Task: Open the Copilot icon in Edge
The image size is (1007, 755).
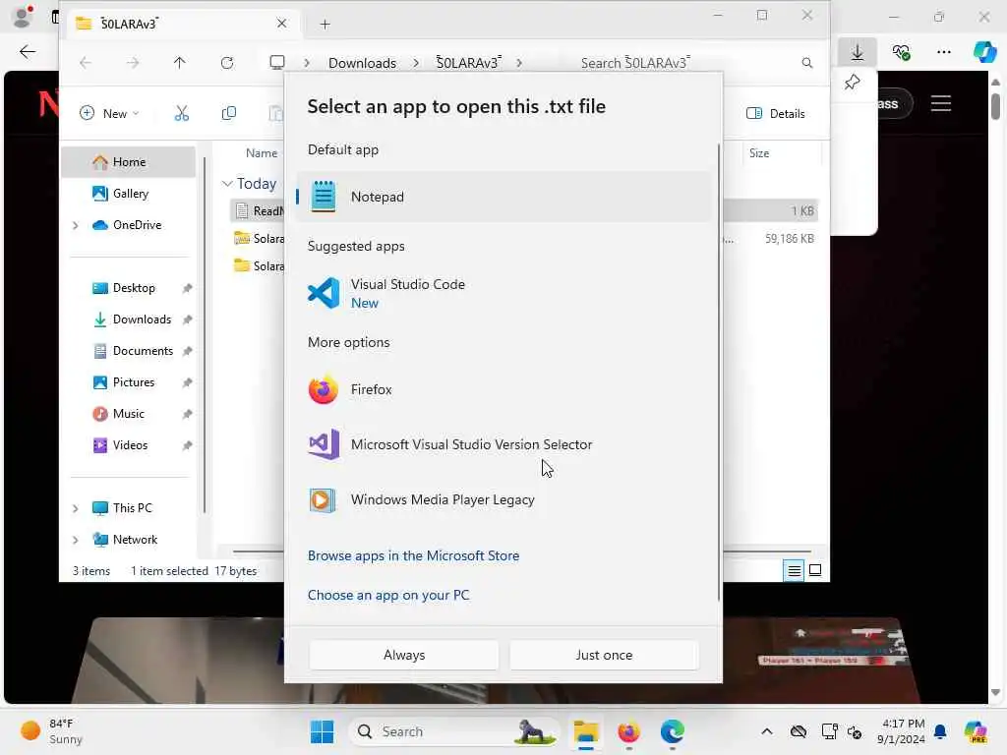Action: (984, 52)
